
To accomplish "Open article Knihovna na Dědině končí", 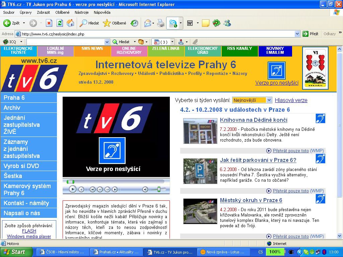I will 254,120.
